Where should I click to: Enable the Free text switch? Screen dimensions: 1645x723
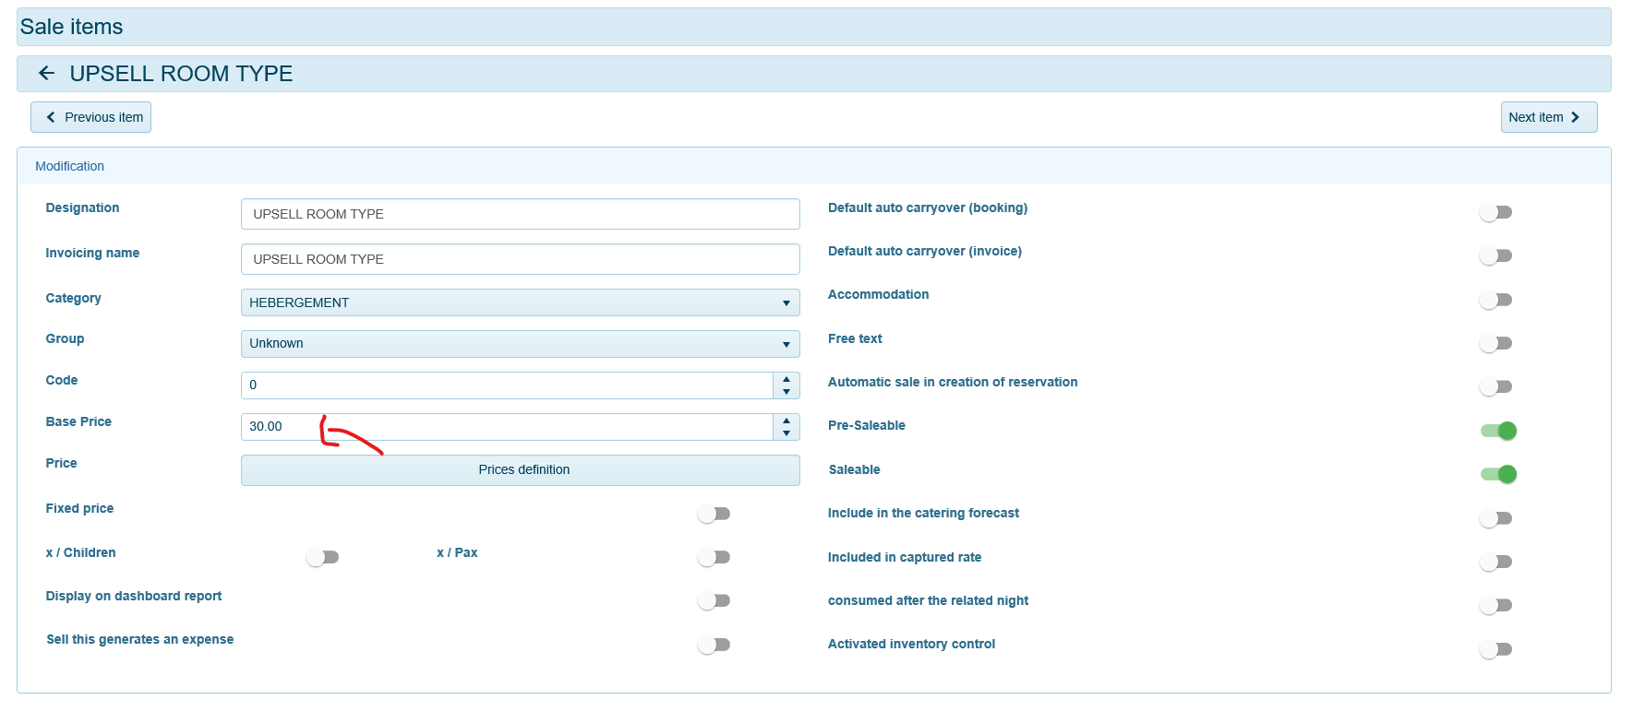[1495, 343]
